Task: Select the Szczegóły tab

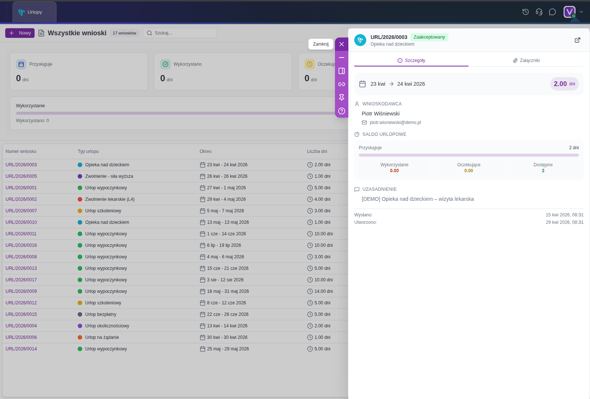Action: point(411,60)
